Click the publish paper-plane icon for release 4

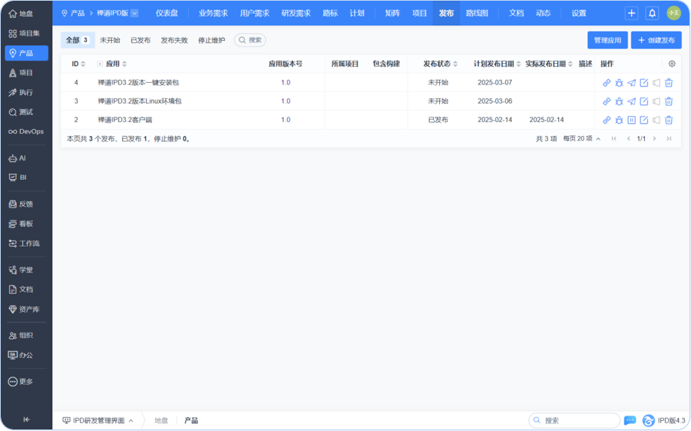pos(631,82)
